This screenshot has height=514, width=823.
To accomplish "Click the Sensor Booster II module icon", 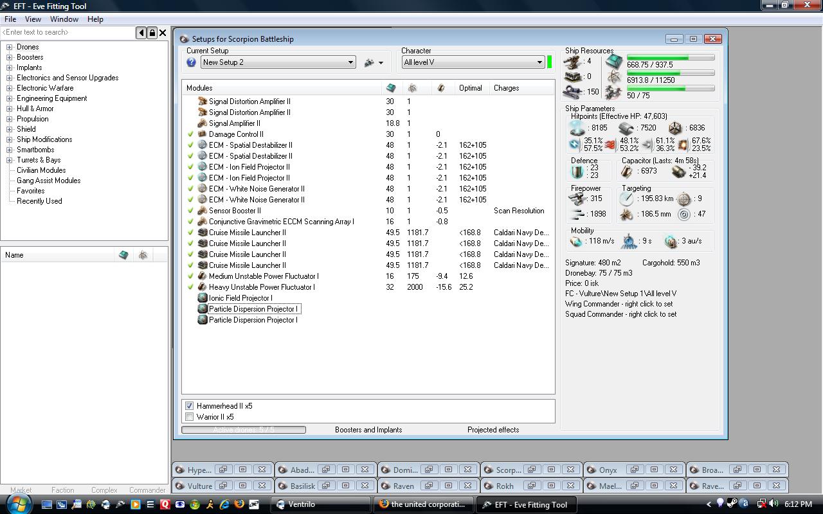I will (202, 211).
